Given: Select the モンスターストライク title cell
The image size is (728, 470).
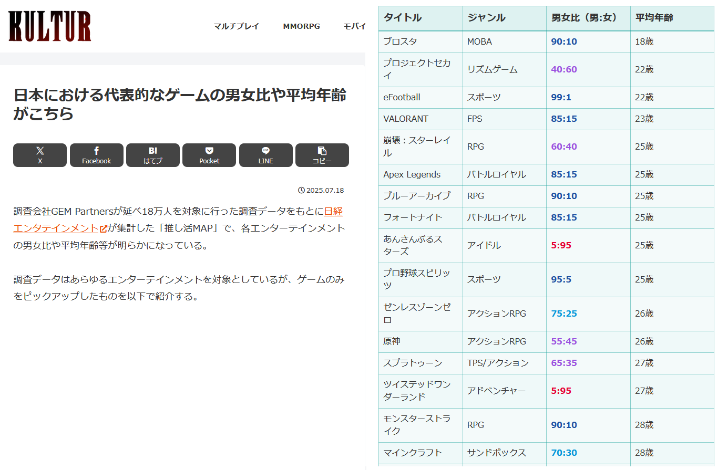Looking at the screenshot, I should 421,425.
